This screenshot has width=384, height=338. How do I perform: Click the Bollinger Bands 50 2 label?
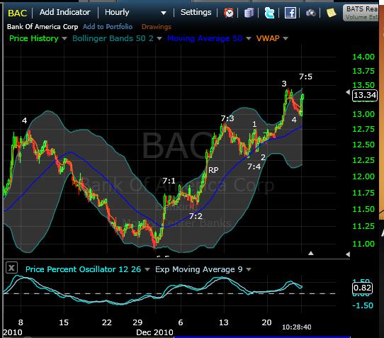coord(113,38)
